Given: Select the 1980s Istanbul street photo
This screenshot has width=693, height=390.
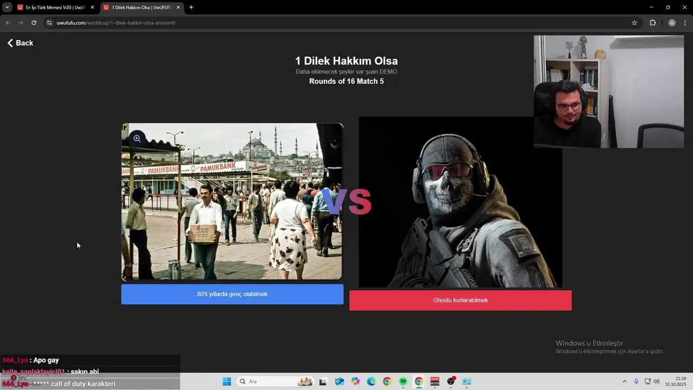Looking at the screenshot, I should coord(232,201).
